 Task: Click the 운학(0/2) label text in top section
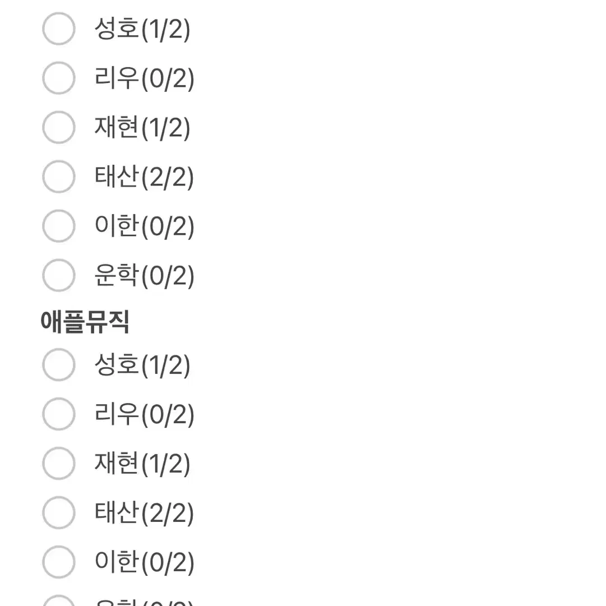[x=145, y=275]
